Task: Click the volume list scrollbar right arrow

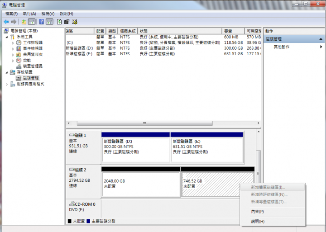Action: click(x=259, y=123)
